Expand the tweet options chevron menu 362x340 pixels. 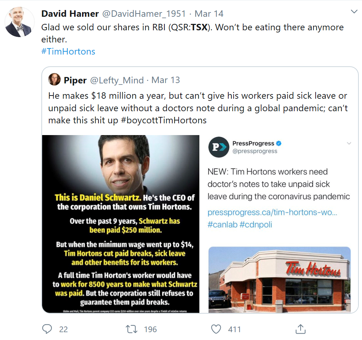[x=354, y=12]
